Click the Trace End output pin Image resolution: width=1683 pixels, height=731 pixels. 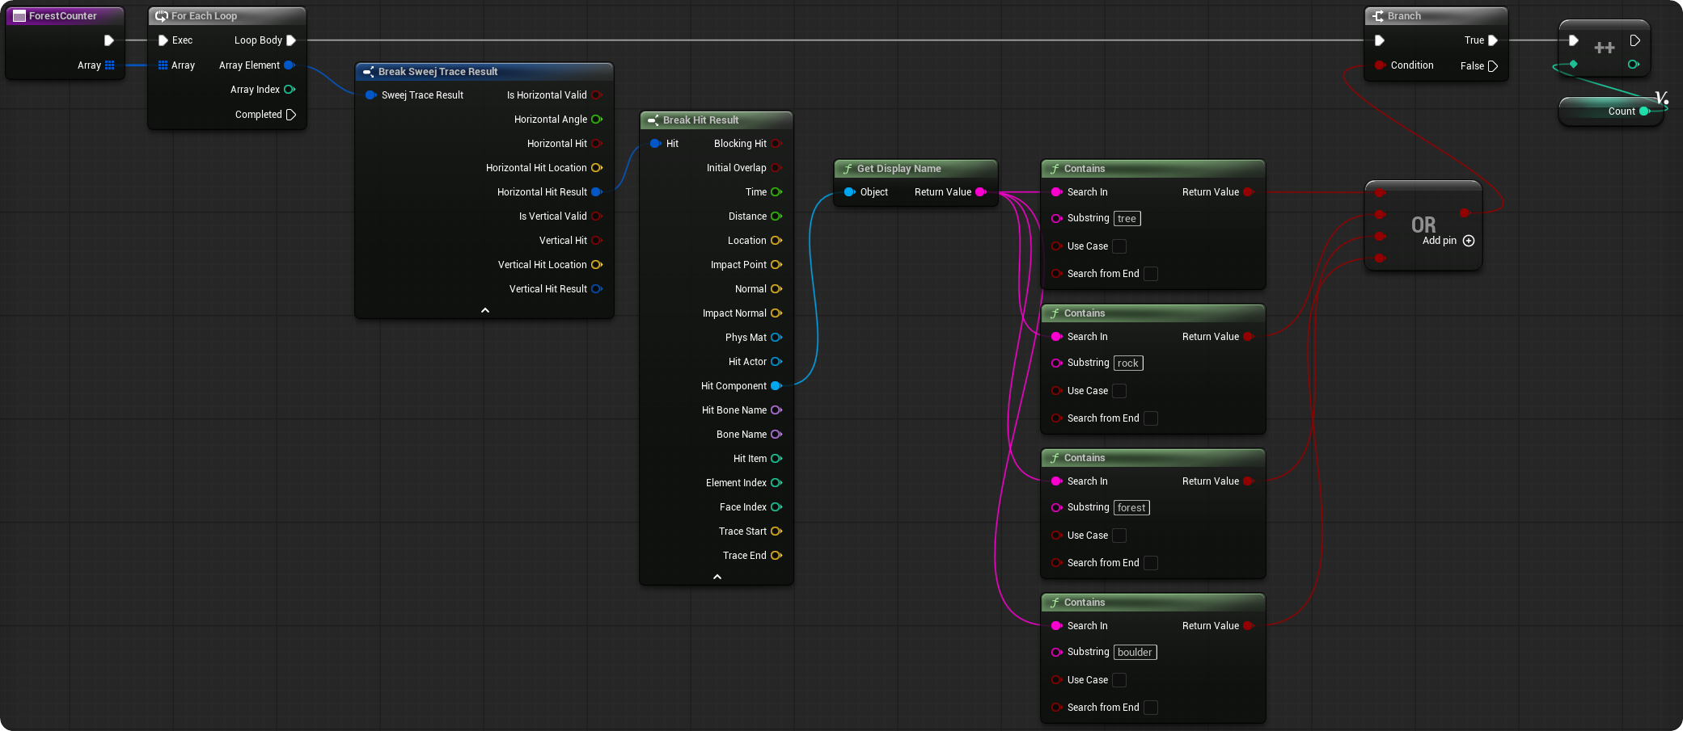tap(776, 556)
